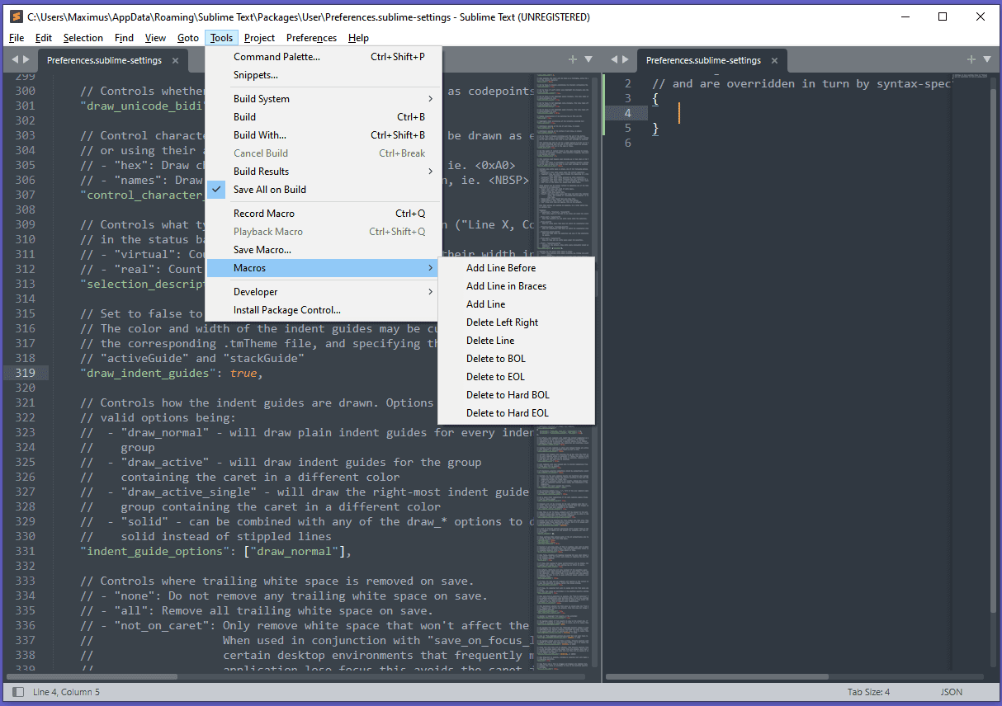Run the Delete to BOL macro
The image size is (1002, 706).
tap(516, 359)
